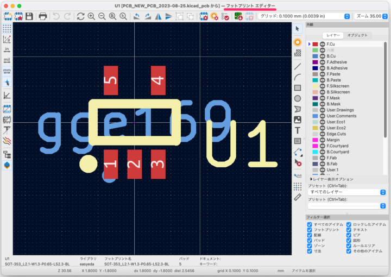Uncheck the テキスト filter checkbox
391x277 pixels.
[x=349, y=230]
